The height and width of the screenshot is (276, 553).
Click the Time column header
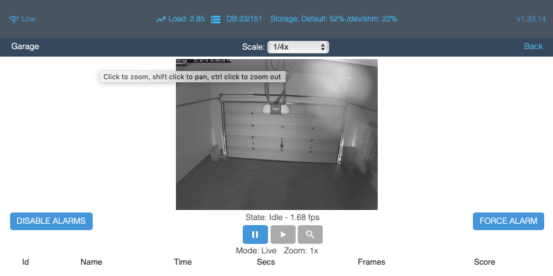point(183,262)
